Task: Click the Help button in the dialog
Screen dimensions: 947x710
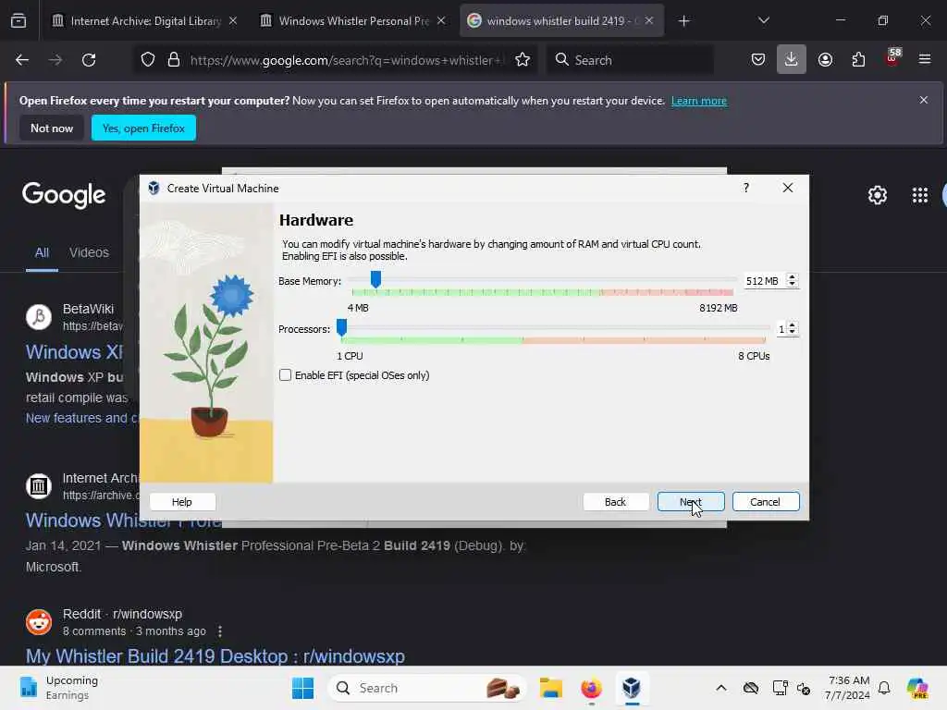Action: click(x=182, y=502)
